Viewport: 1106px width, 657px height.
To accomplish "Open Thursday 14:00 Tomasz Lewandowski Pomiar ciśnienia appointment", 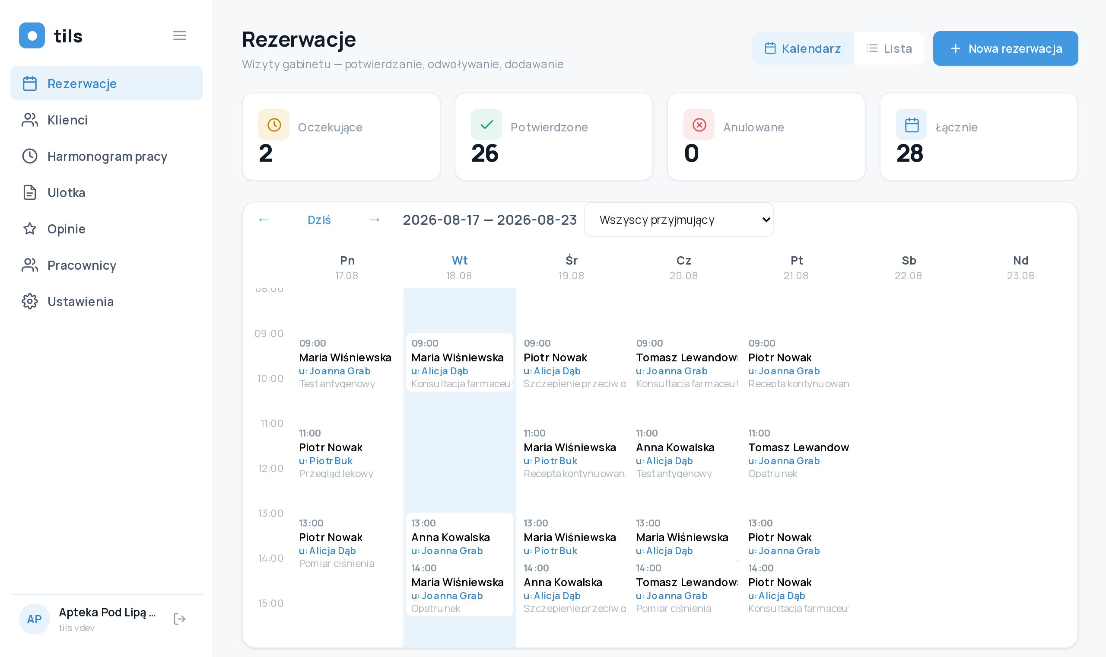I will click(x=684, y=587).
